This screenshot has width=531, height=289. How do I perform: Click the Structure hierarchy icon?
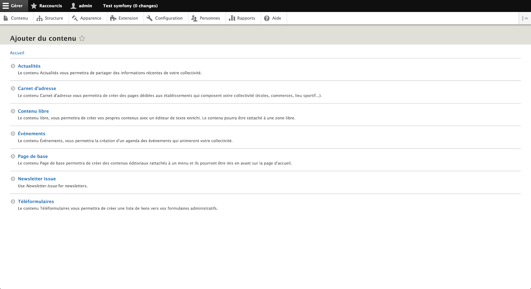(x=39, y=18)
